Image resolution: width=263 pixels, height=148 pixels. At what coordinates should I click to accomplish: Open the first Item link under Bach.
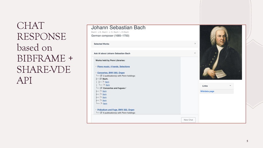click(x=107, y=82)
